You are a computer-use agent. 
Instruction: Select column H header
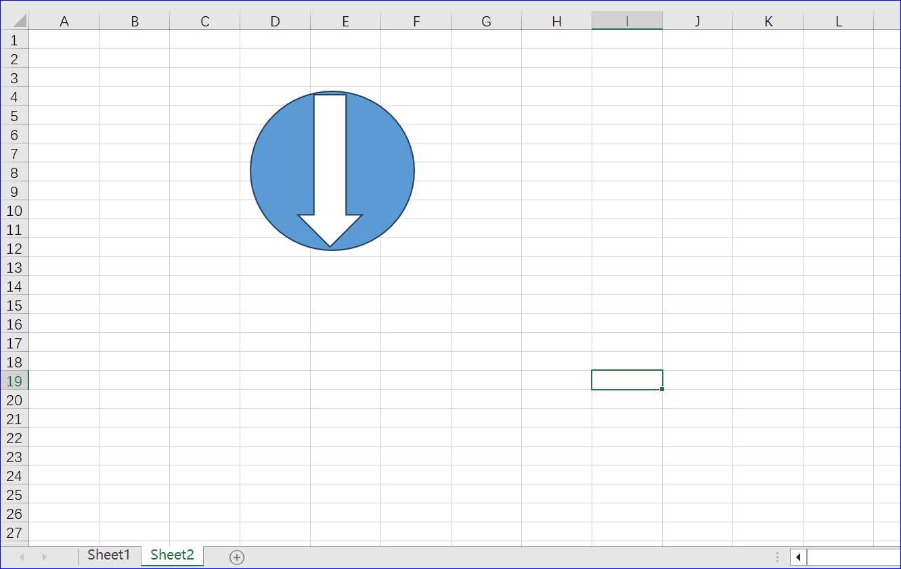click(x=557, y=21)
